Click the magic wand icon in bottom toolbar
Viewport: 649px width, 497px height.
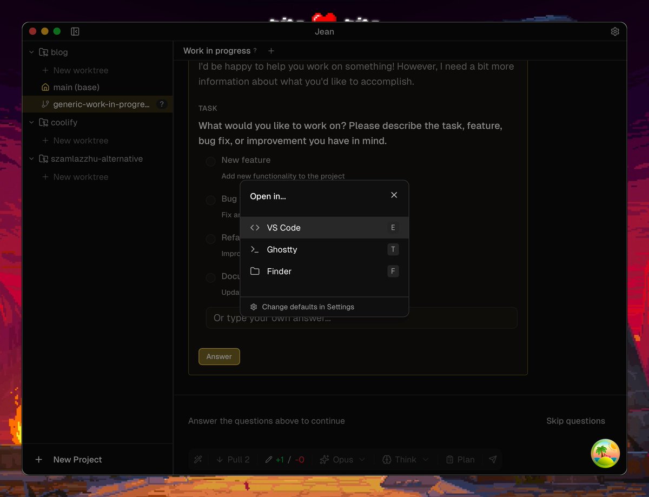(x=198, y=460)
